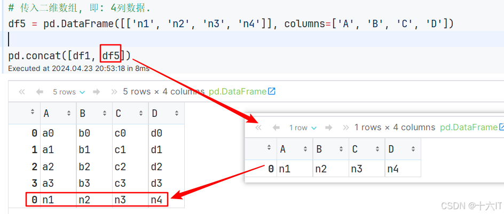Select cell 'd3'
The width and height of the screenshot is (504, 214).
tap(166, 184)
